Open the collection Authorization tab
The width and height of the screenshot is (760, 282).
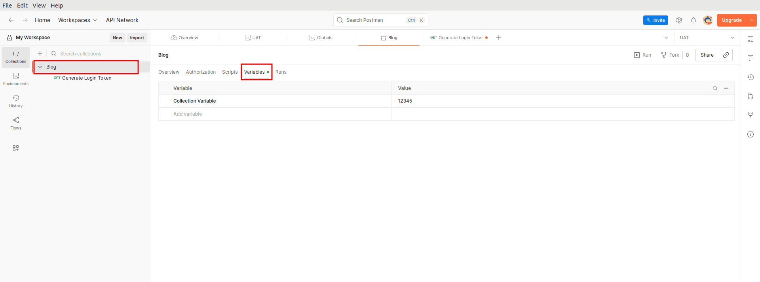click(x=201, y=72)
